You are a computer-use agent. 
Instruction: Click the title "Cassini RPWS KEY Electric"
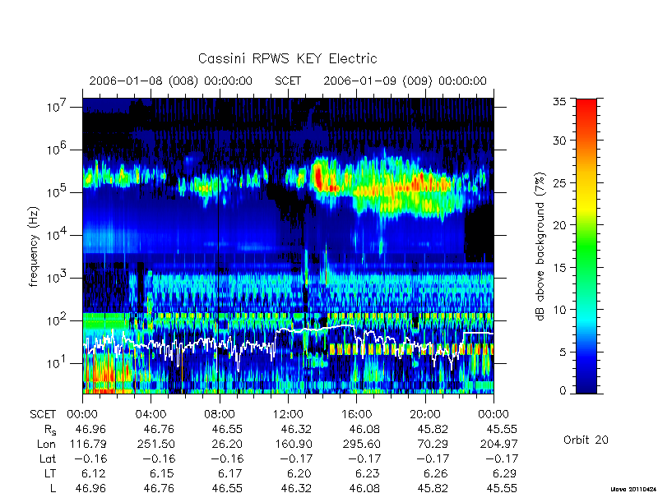[x=287, y=58]
